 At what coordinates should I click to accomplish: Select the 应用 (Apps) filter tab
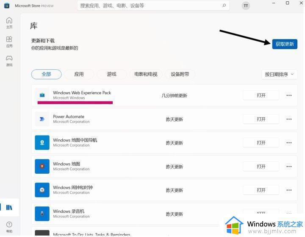coord(79,74)
